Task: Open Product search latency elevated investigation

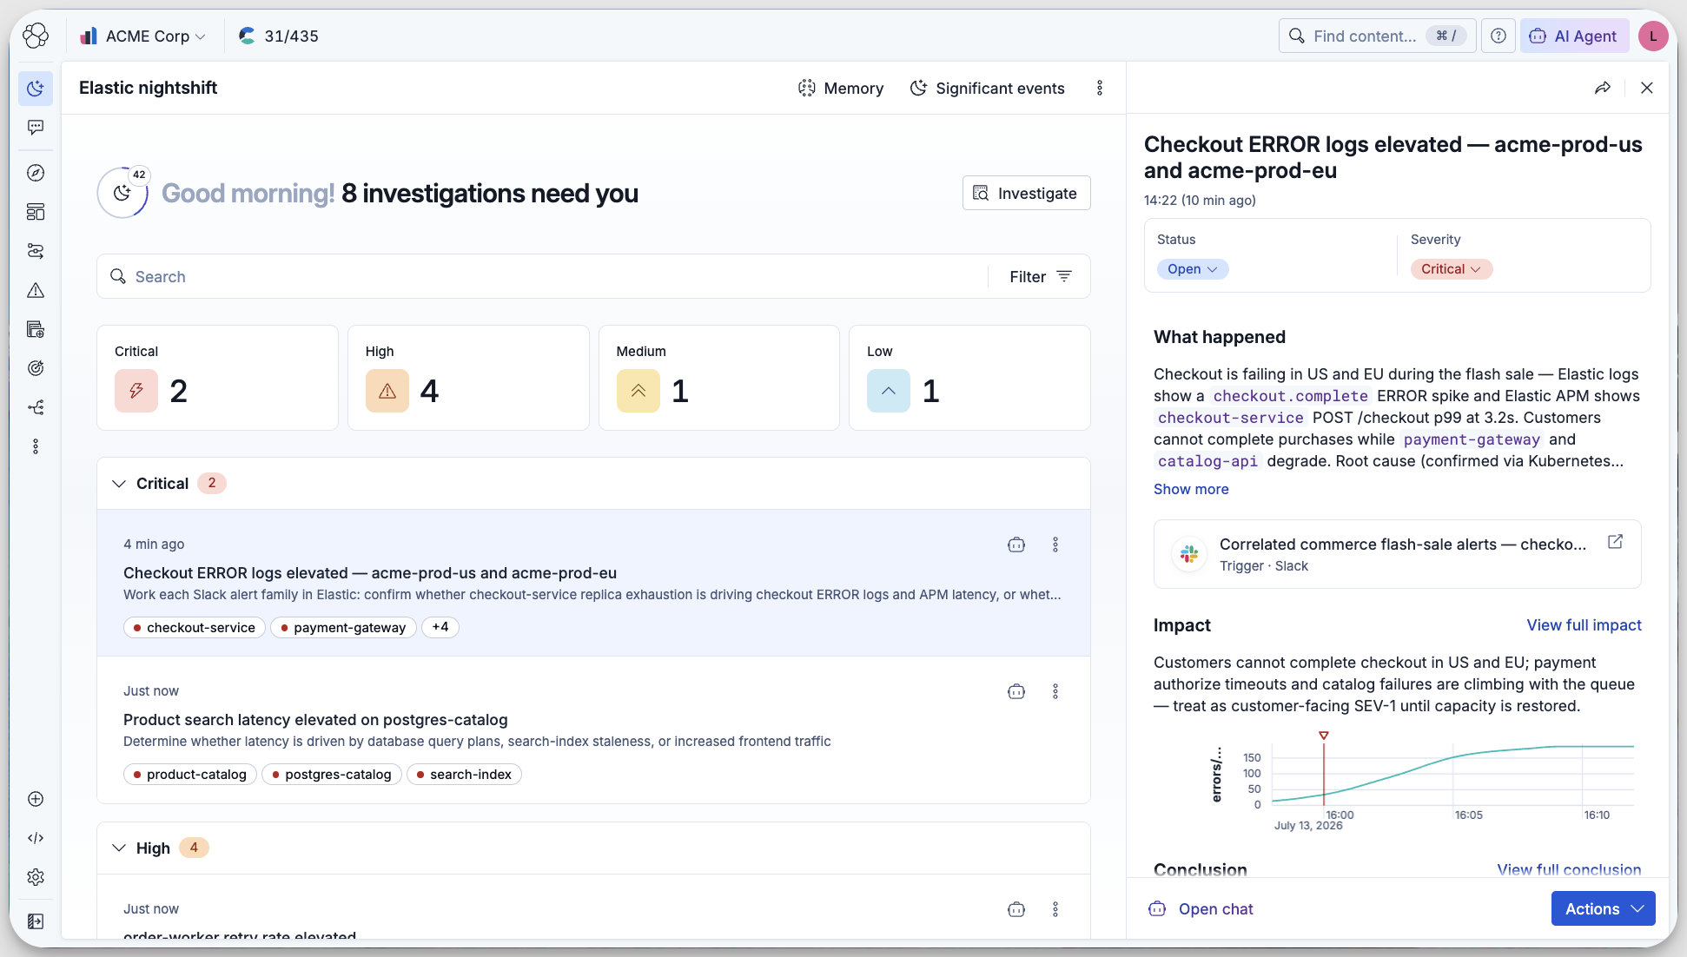Action: [x=315, y=719]
